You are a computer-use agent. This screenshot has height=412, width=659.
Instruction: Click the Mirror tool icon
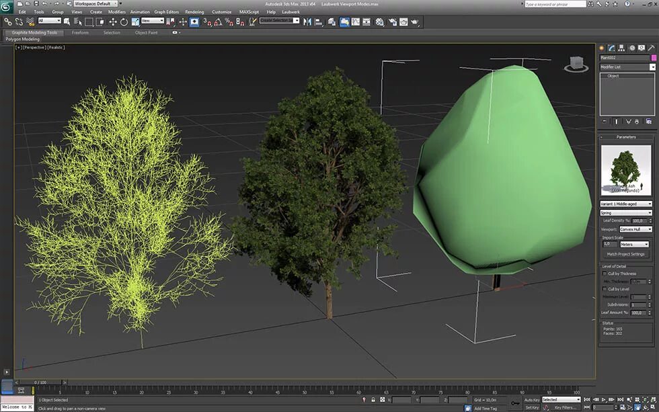tap(308, 22)
